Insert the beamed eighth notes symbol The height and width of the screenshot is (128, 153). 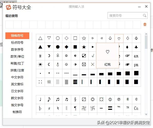[58, 99]
